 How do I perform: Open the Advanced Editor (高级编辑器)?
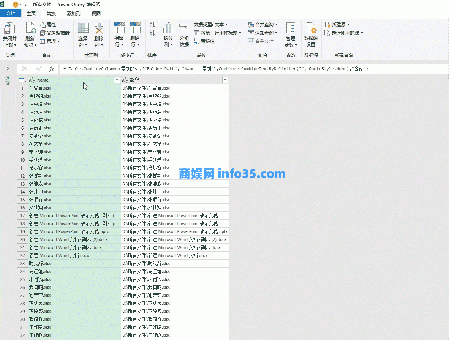[55, 33]
